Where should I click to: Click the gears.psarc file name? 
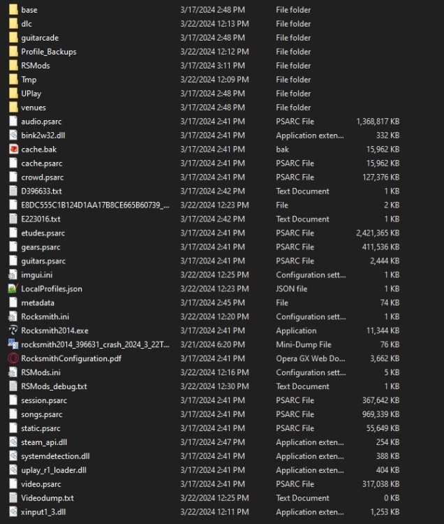pos(40,247)
